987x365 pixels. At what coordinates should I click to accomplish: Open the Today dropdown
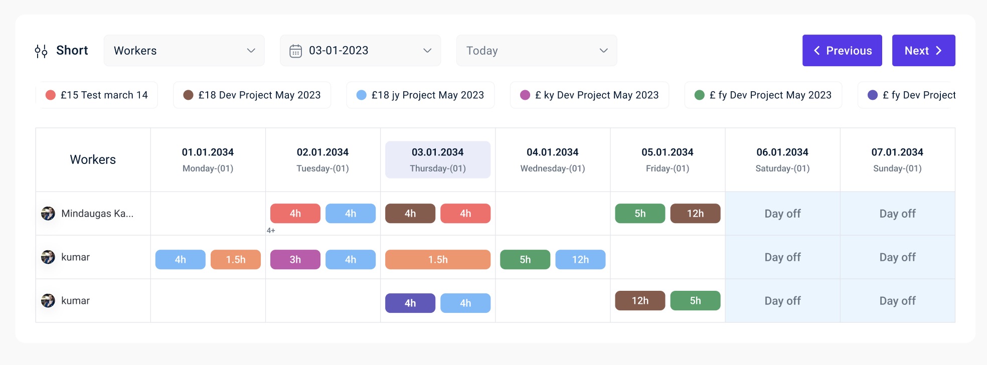click(x=536, y=51)
